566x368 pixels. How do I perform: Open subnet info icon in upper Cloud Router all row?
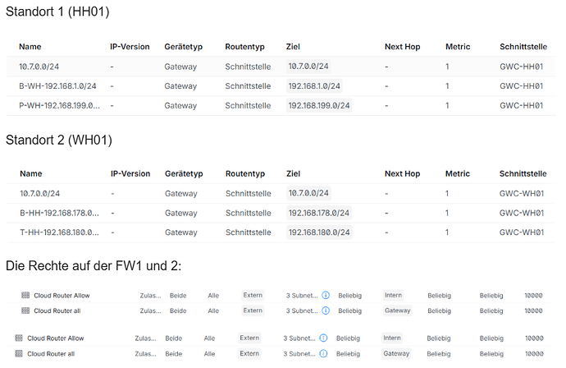[326, 310]
